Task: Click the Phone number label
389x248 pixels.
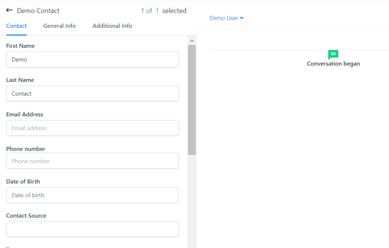Action: [25, 149]
